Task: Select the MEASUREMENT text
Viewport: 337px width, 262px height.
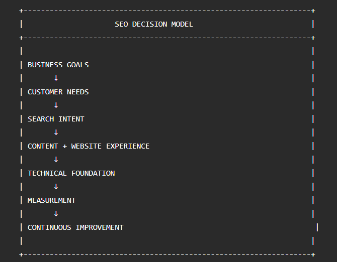Action: point(52,200)
